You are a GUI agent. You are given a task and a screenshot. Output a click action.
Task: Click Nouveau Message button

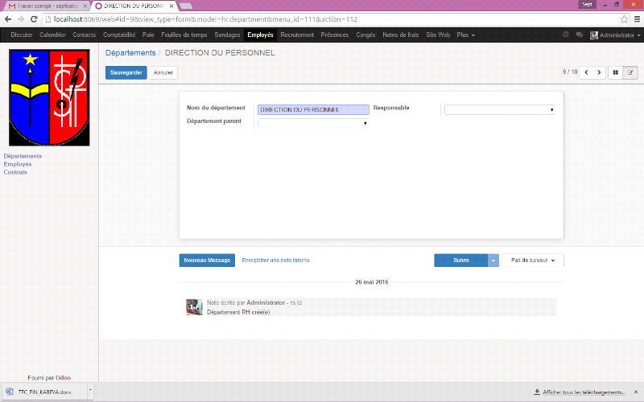207,260
